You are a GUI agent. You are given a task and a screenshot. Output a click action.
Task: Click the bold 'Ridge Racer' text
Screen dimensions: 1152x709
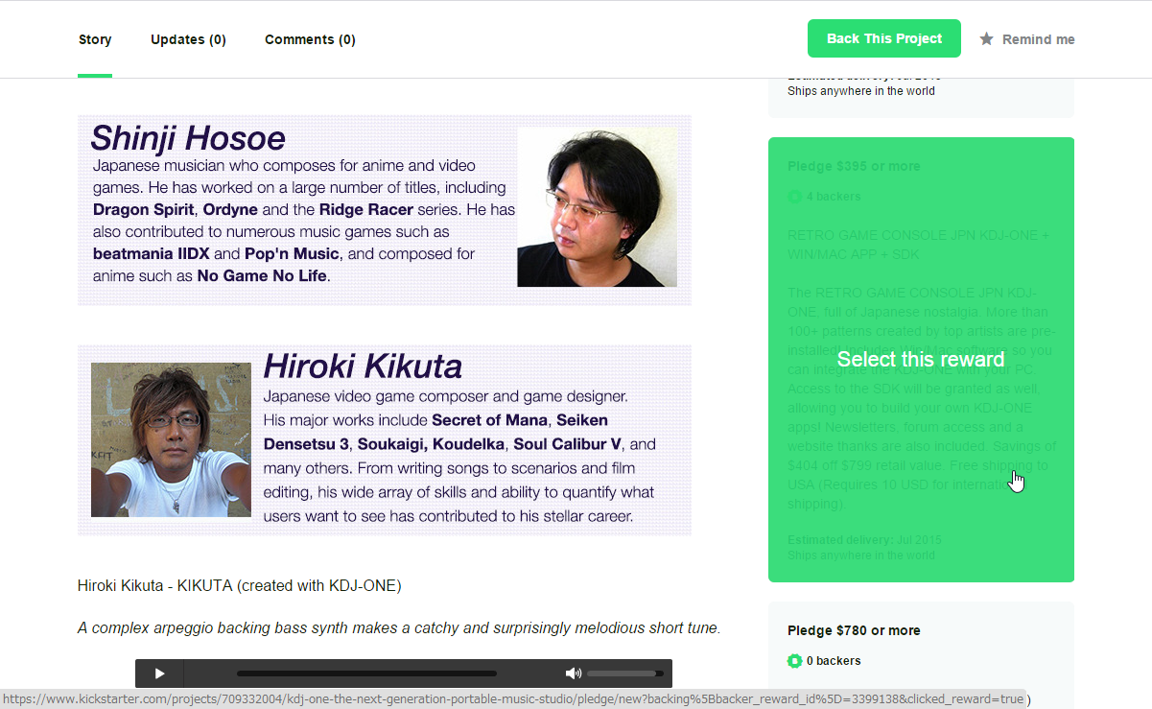pyautogui.click(x=366, y=209)
